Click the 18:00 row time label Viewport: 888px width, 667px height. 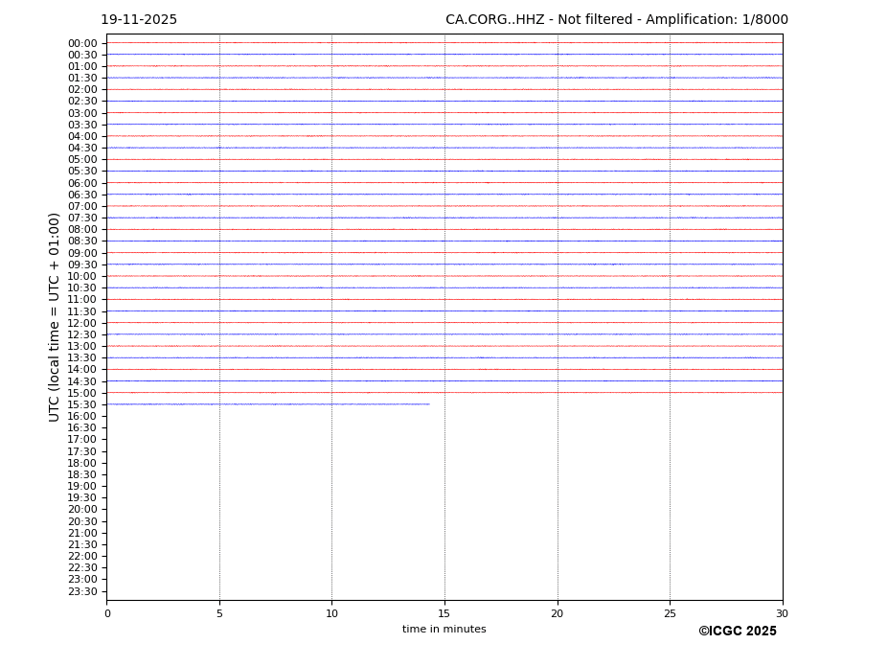click(x=82, y=463)
